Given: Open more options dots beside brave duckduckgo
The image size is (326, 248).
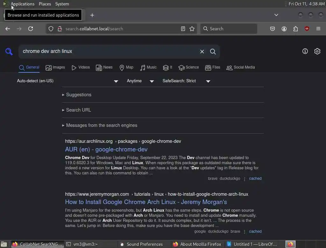Looking at the screenshot, I should coord(244,179).
